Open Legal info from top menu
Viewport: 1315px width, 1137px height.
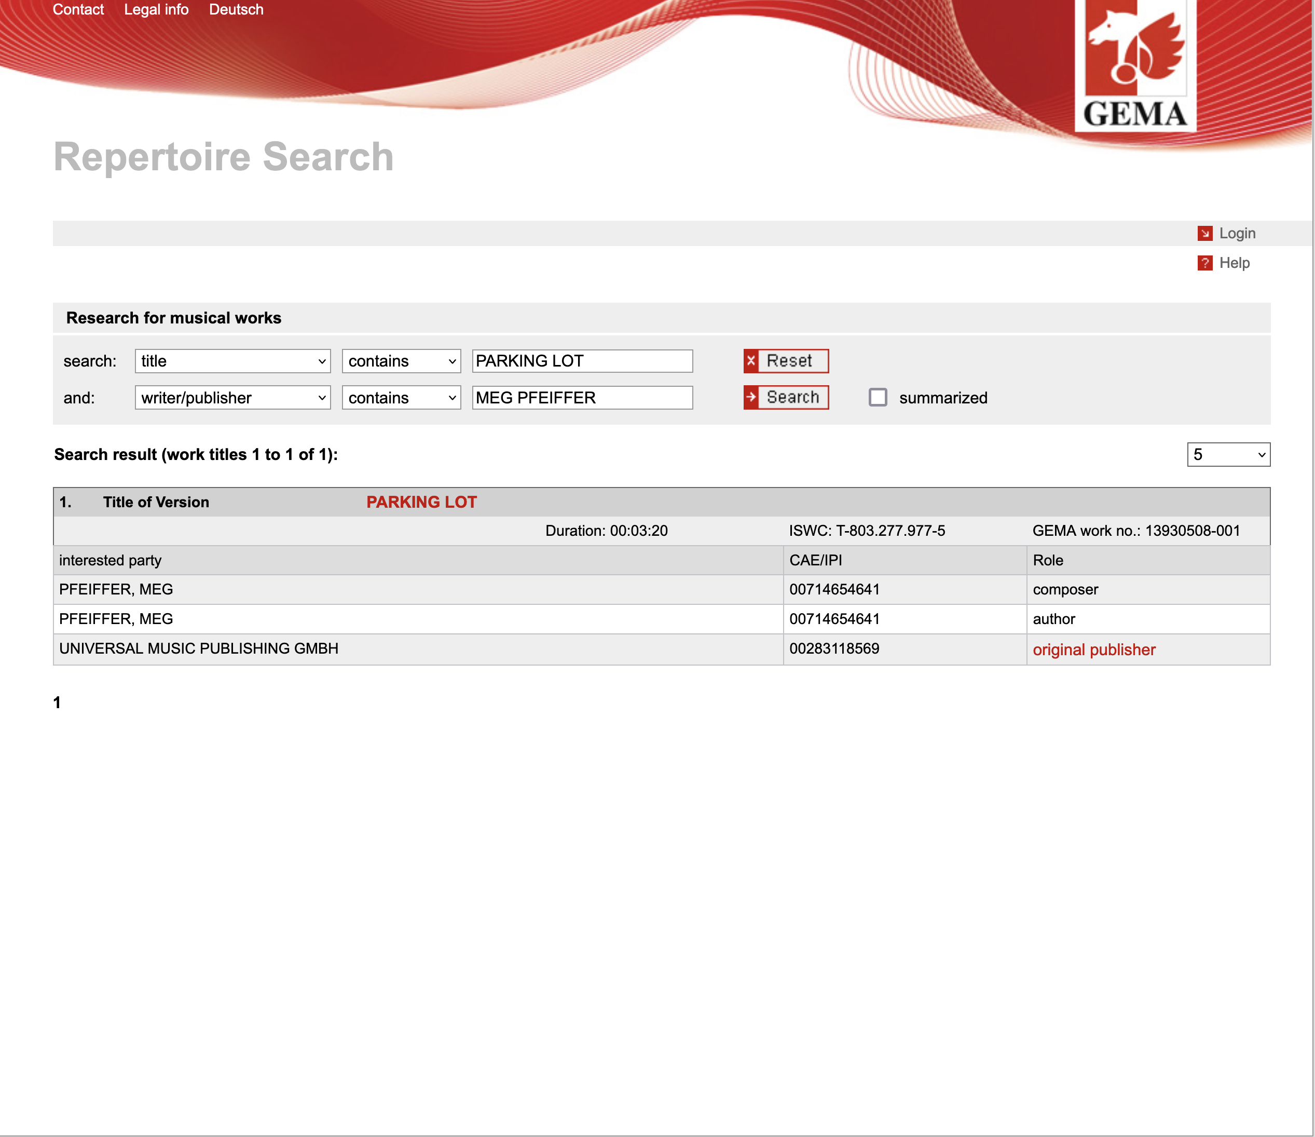pos(156,9)
